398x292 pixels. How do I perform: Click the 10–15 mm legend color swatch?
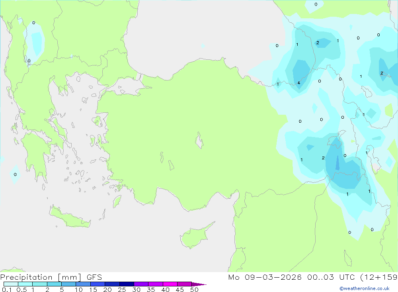tap(83, 284)
